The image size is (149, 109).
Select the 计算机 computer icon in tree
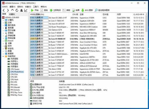(6, 20)
